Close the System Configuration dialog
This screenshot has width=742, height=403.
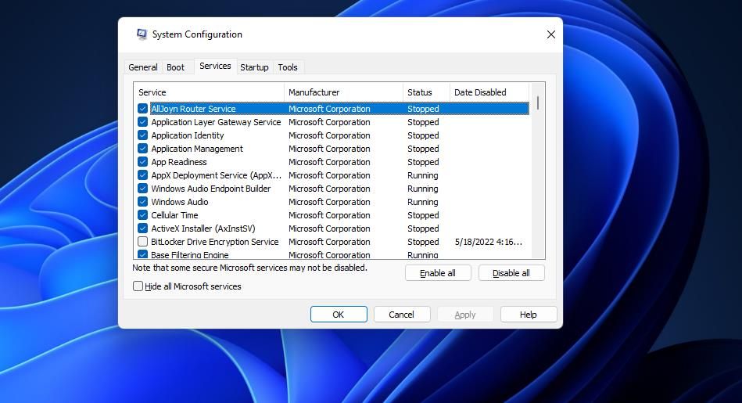(x=550, y=34)
